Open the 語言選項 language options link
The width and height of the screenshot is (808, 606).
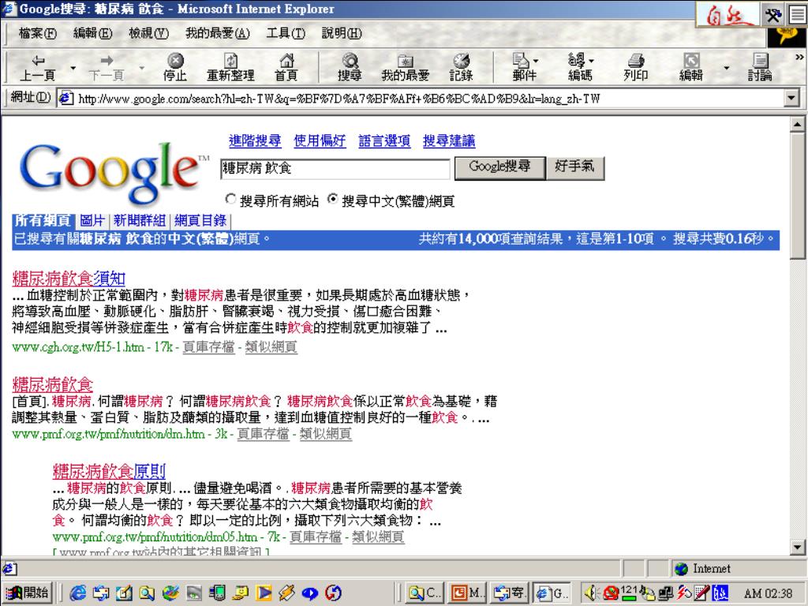[384, 140]
